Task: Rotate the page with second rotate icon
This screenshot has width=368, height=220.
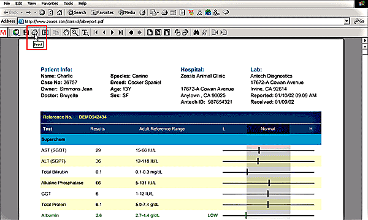Action: (185, 32)
